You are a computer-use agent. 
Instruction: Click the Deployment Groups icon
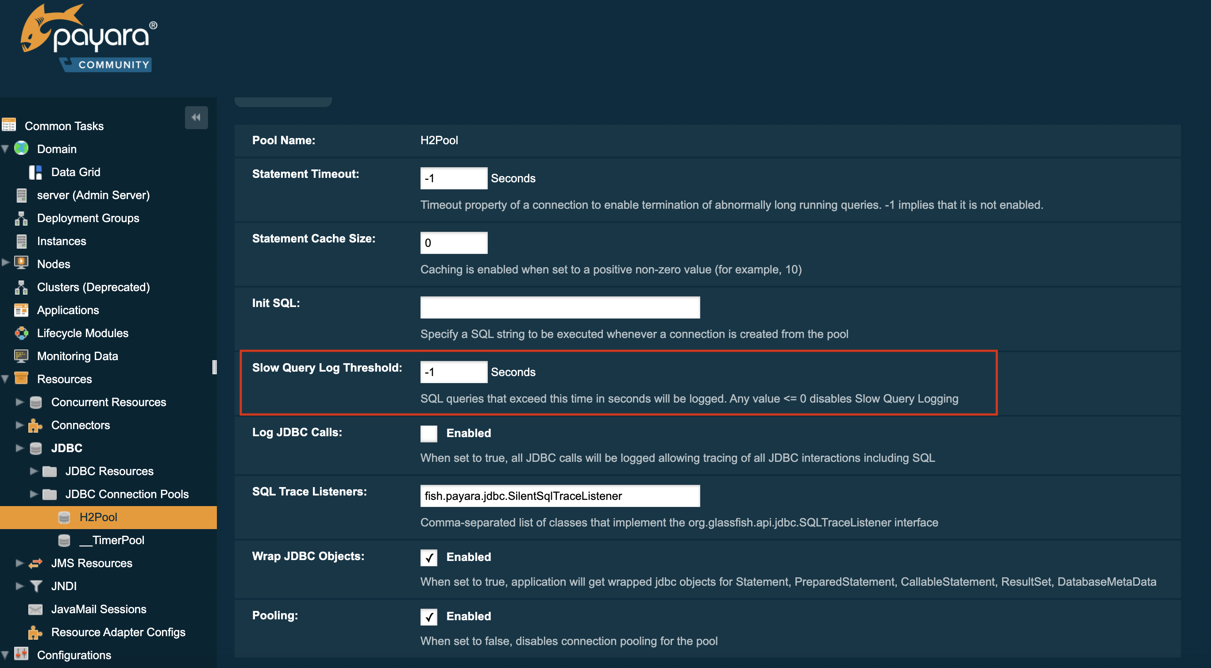pos(21,218)
